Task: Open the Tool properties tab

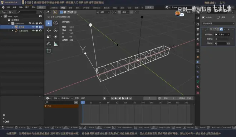Action: 198,18
